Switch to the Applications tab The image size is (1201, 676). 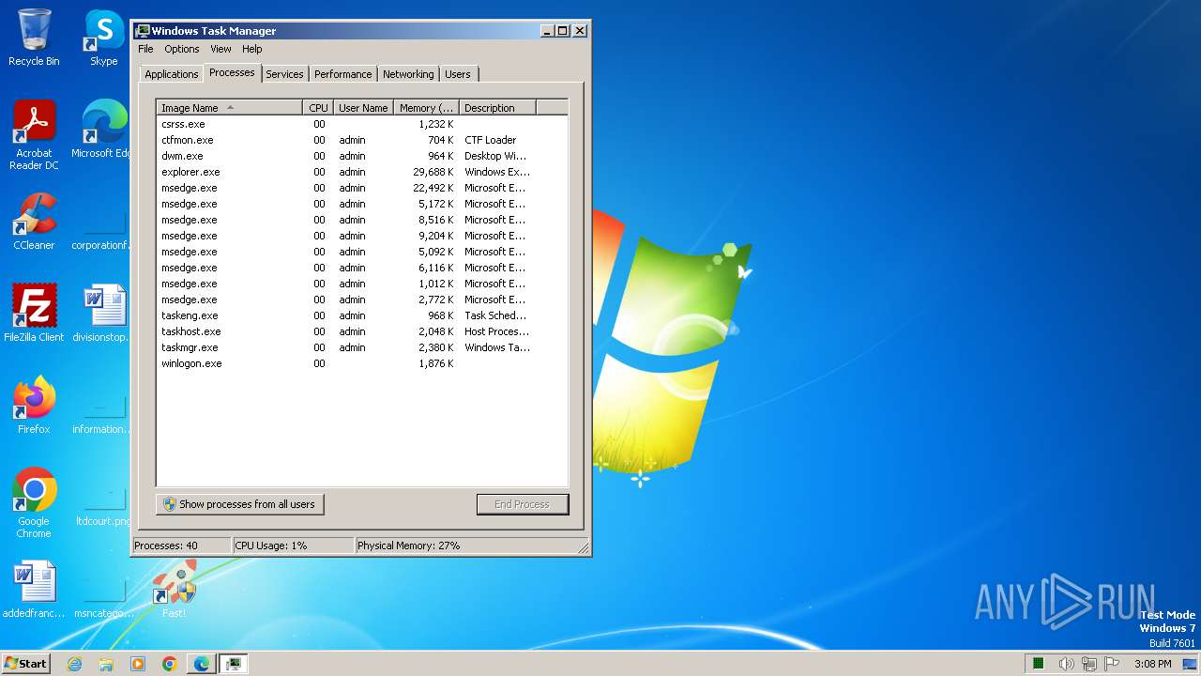[x=172, y=74]
